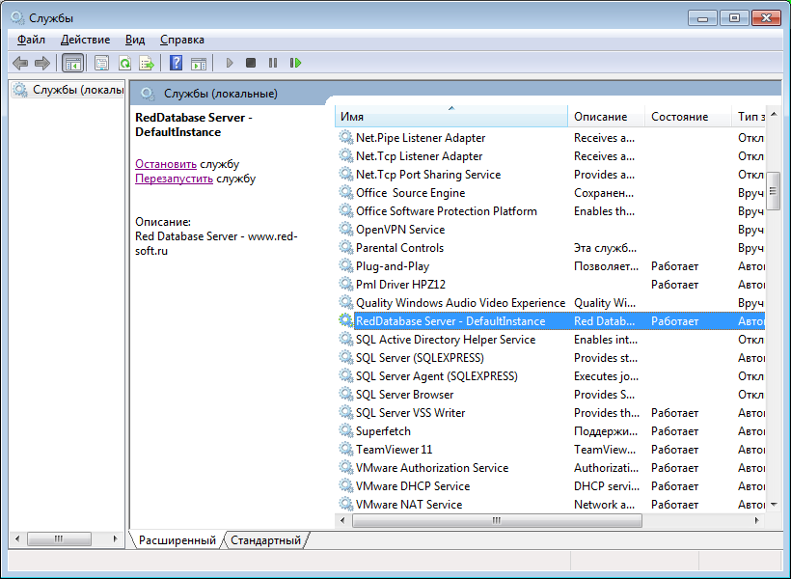
Task: Select the TeamViewer 11 service row
Action: (x=394, y=450)
